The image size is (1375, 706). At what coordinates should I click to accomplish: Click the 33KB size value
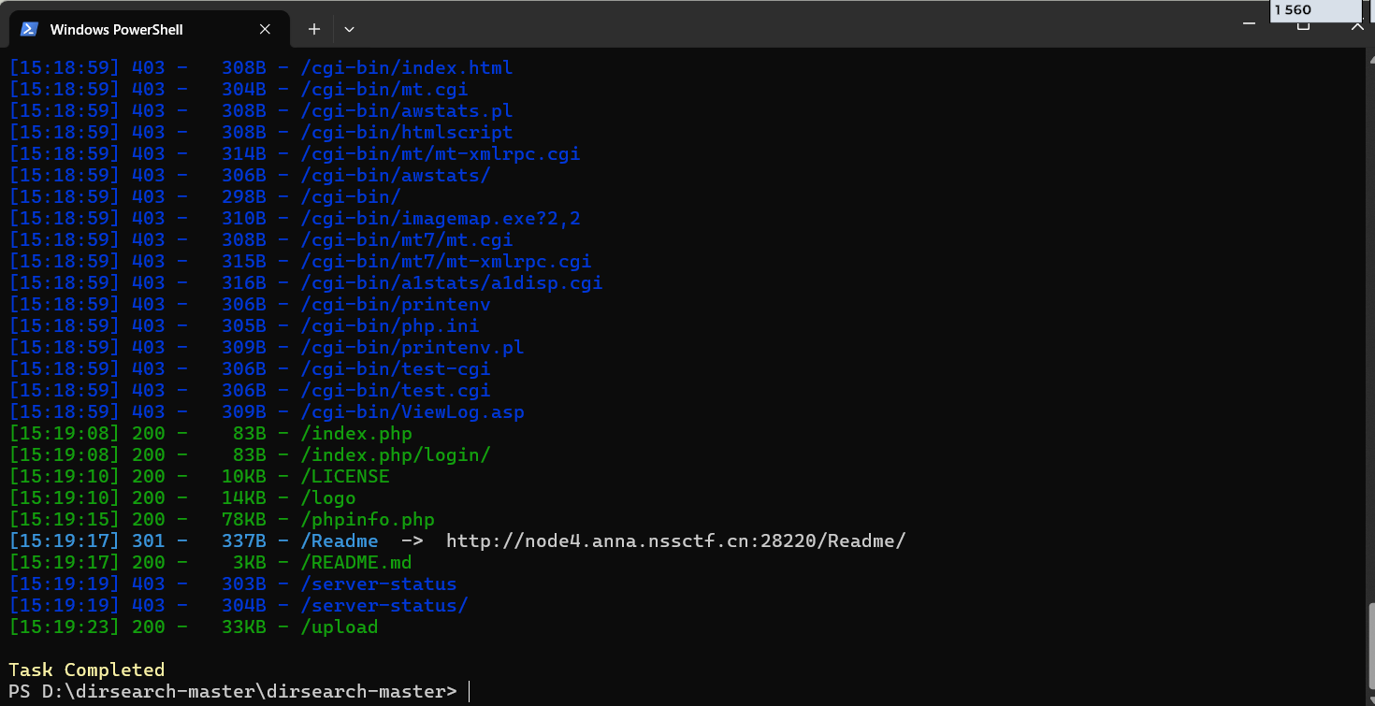[244, 627]
